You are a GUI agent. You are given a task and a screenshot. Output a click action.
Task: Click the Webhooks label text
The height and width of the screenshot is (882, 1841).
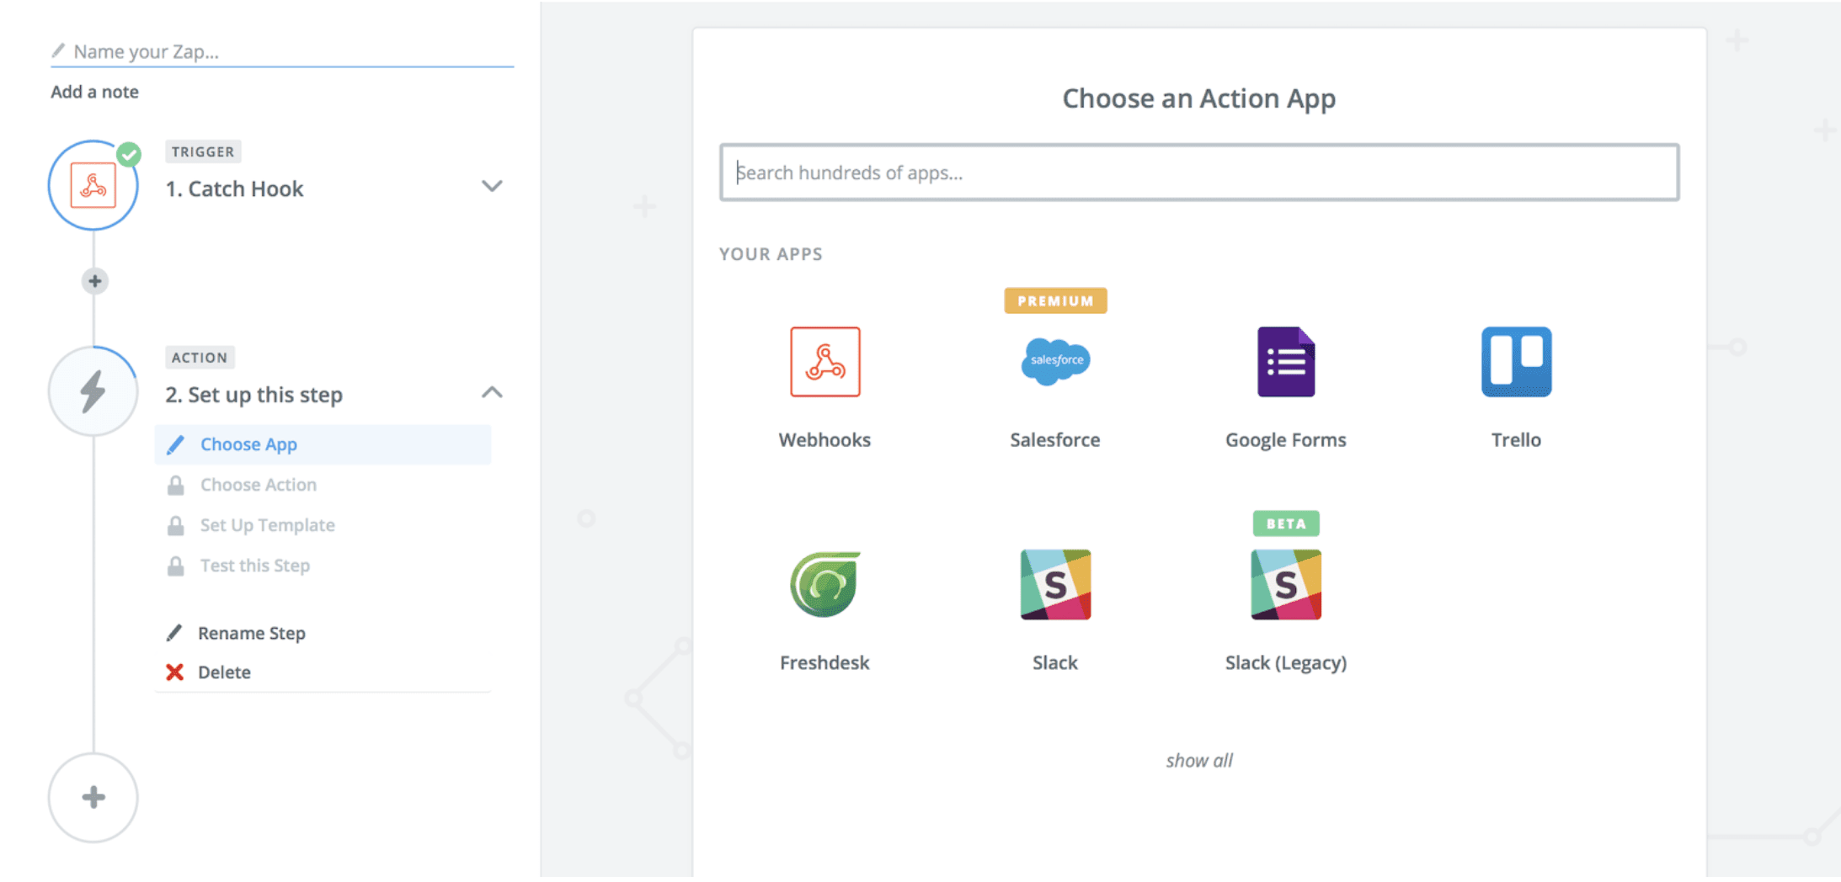(824, 439)
